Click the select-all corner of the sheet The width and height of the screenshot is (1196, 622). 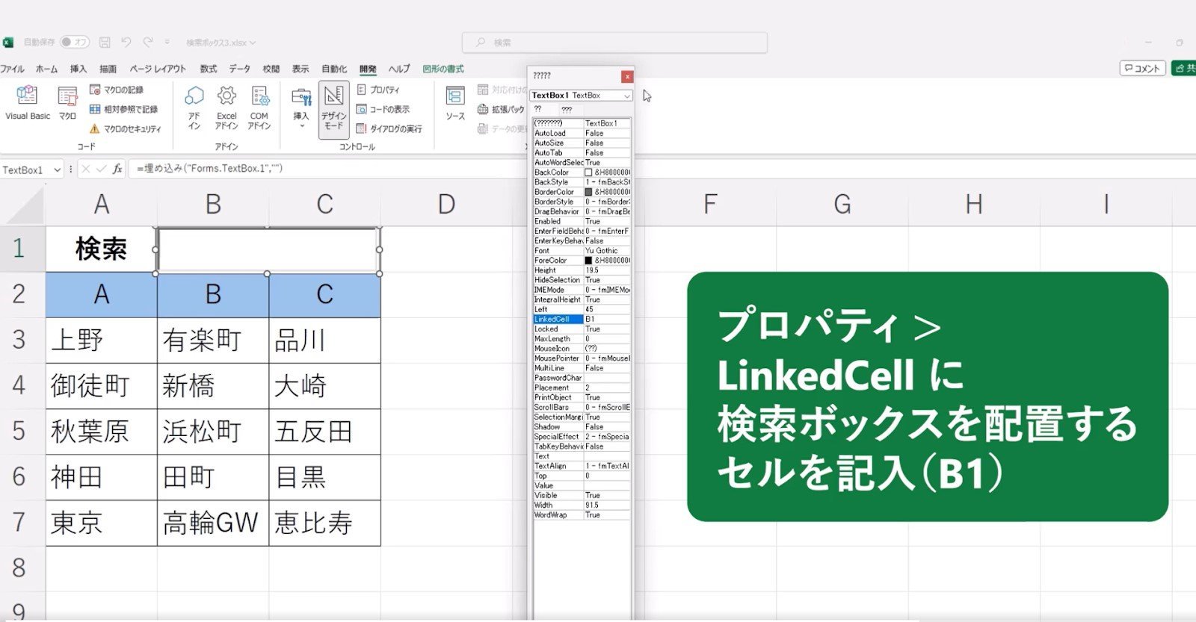click(x=22, y=205)
